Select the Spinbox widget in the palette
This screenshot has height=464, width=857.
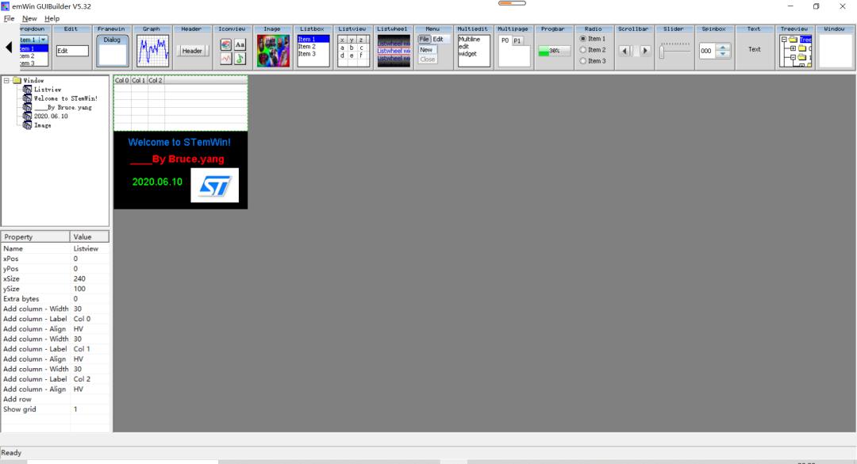click(x=715, y=48)
